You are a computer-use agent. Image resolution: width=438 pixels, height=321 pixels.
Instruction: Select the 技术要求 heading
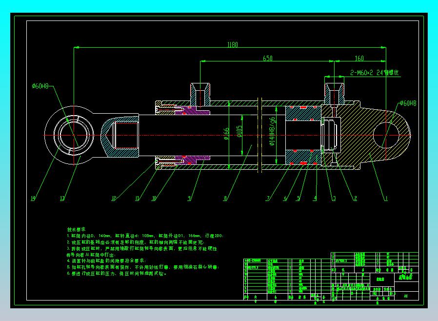(x=76, y=229)
